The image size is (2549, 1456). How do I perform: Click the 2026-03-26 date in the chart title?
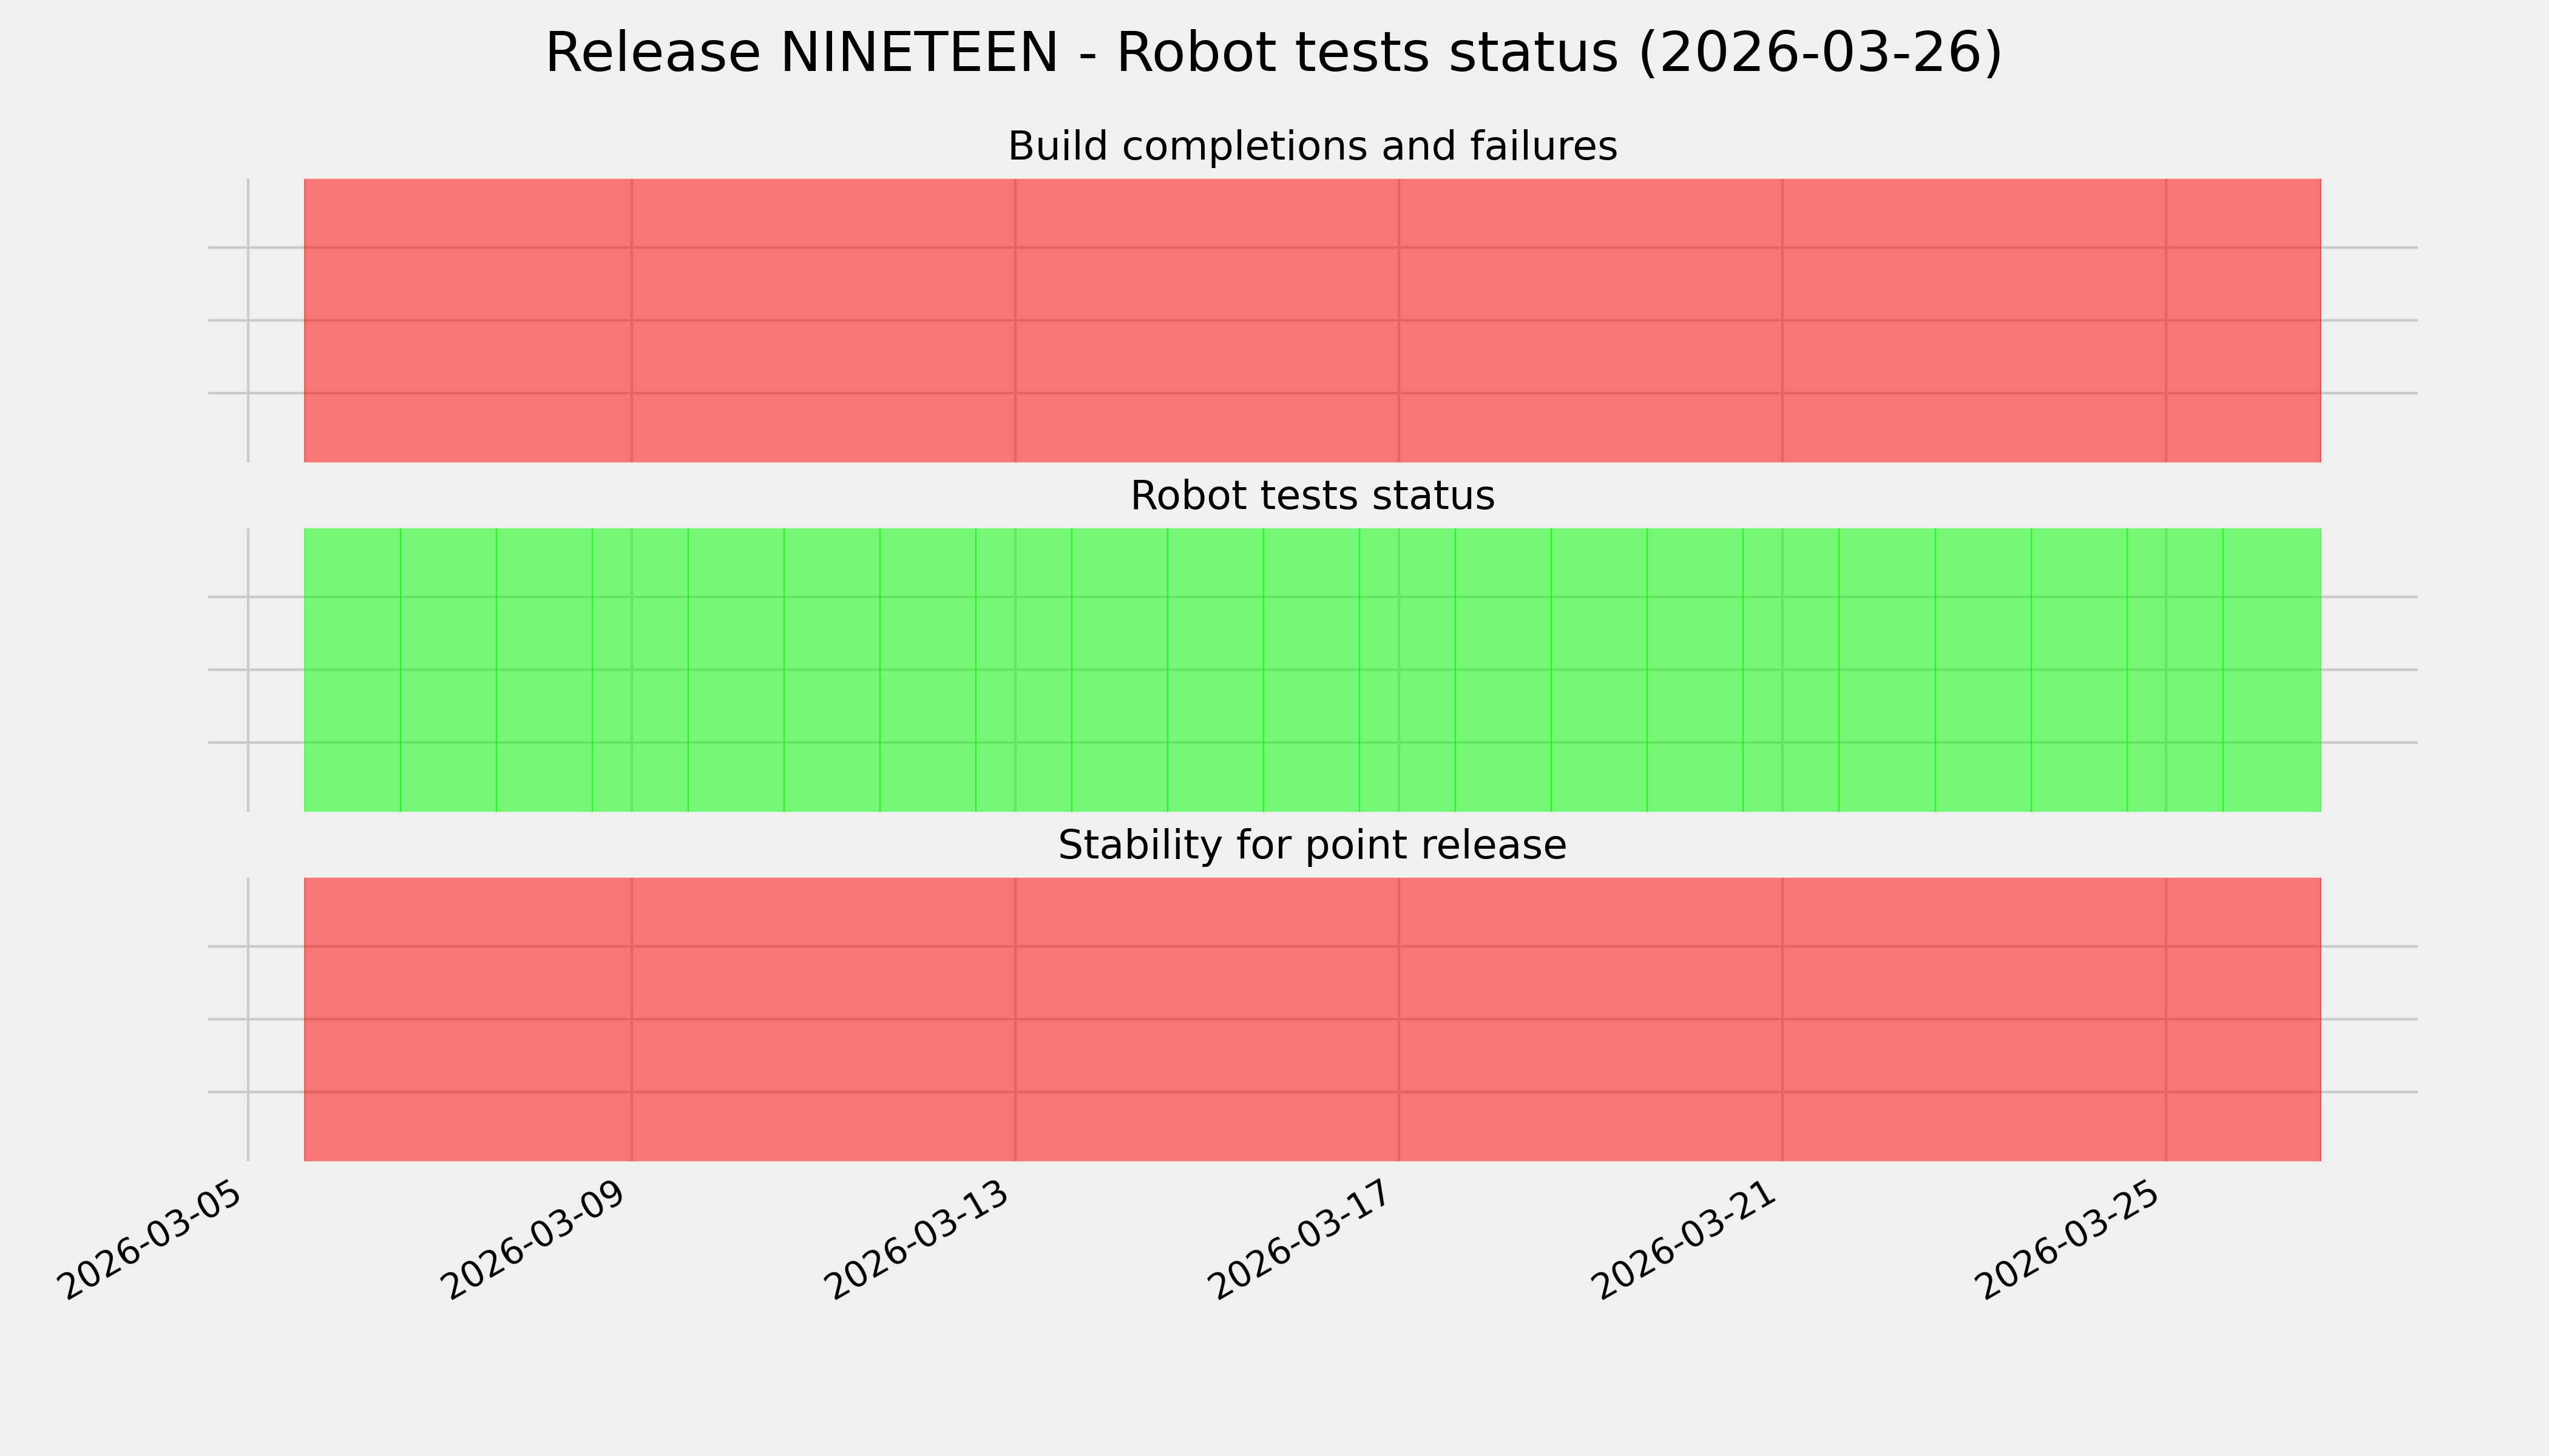(1818, 54)
